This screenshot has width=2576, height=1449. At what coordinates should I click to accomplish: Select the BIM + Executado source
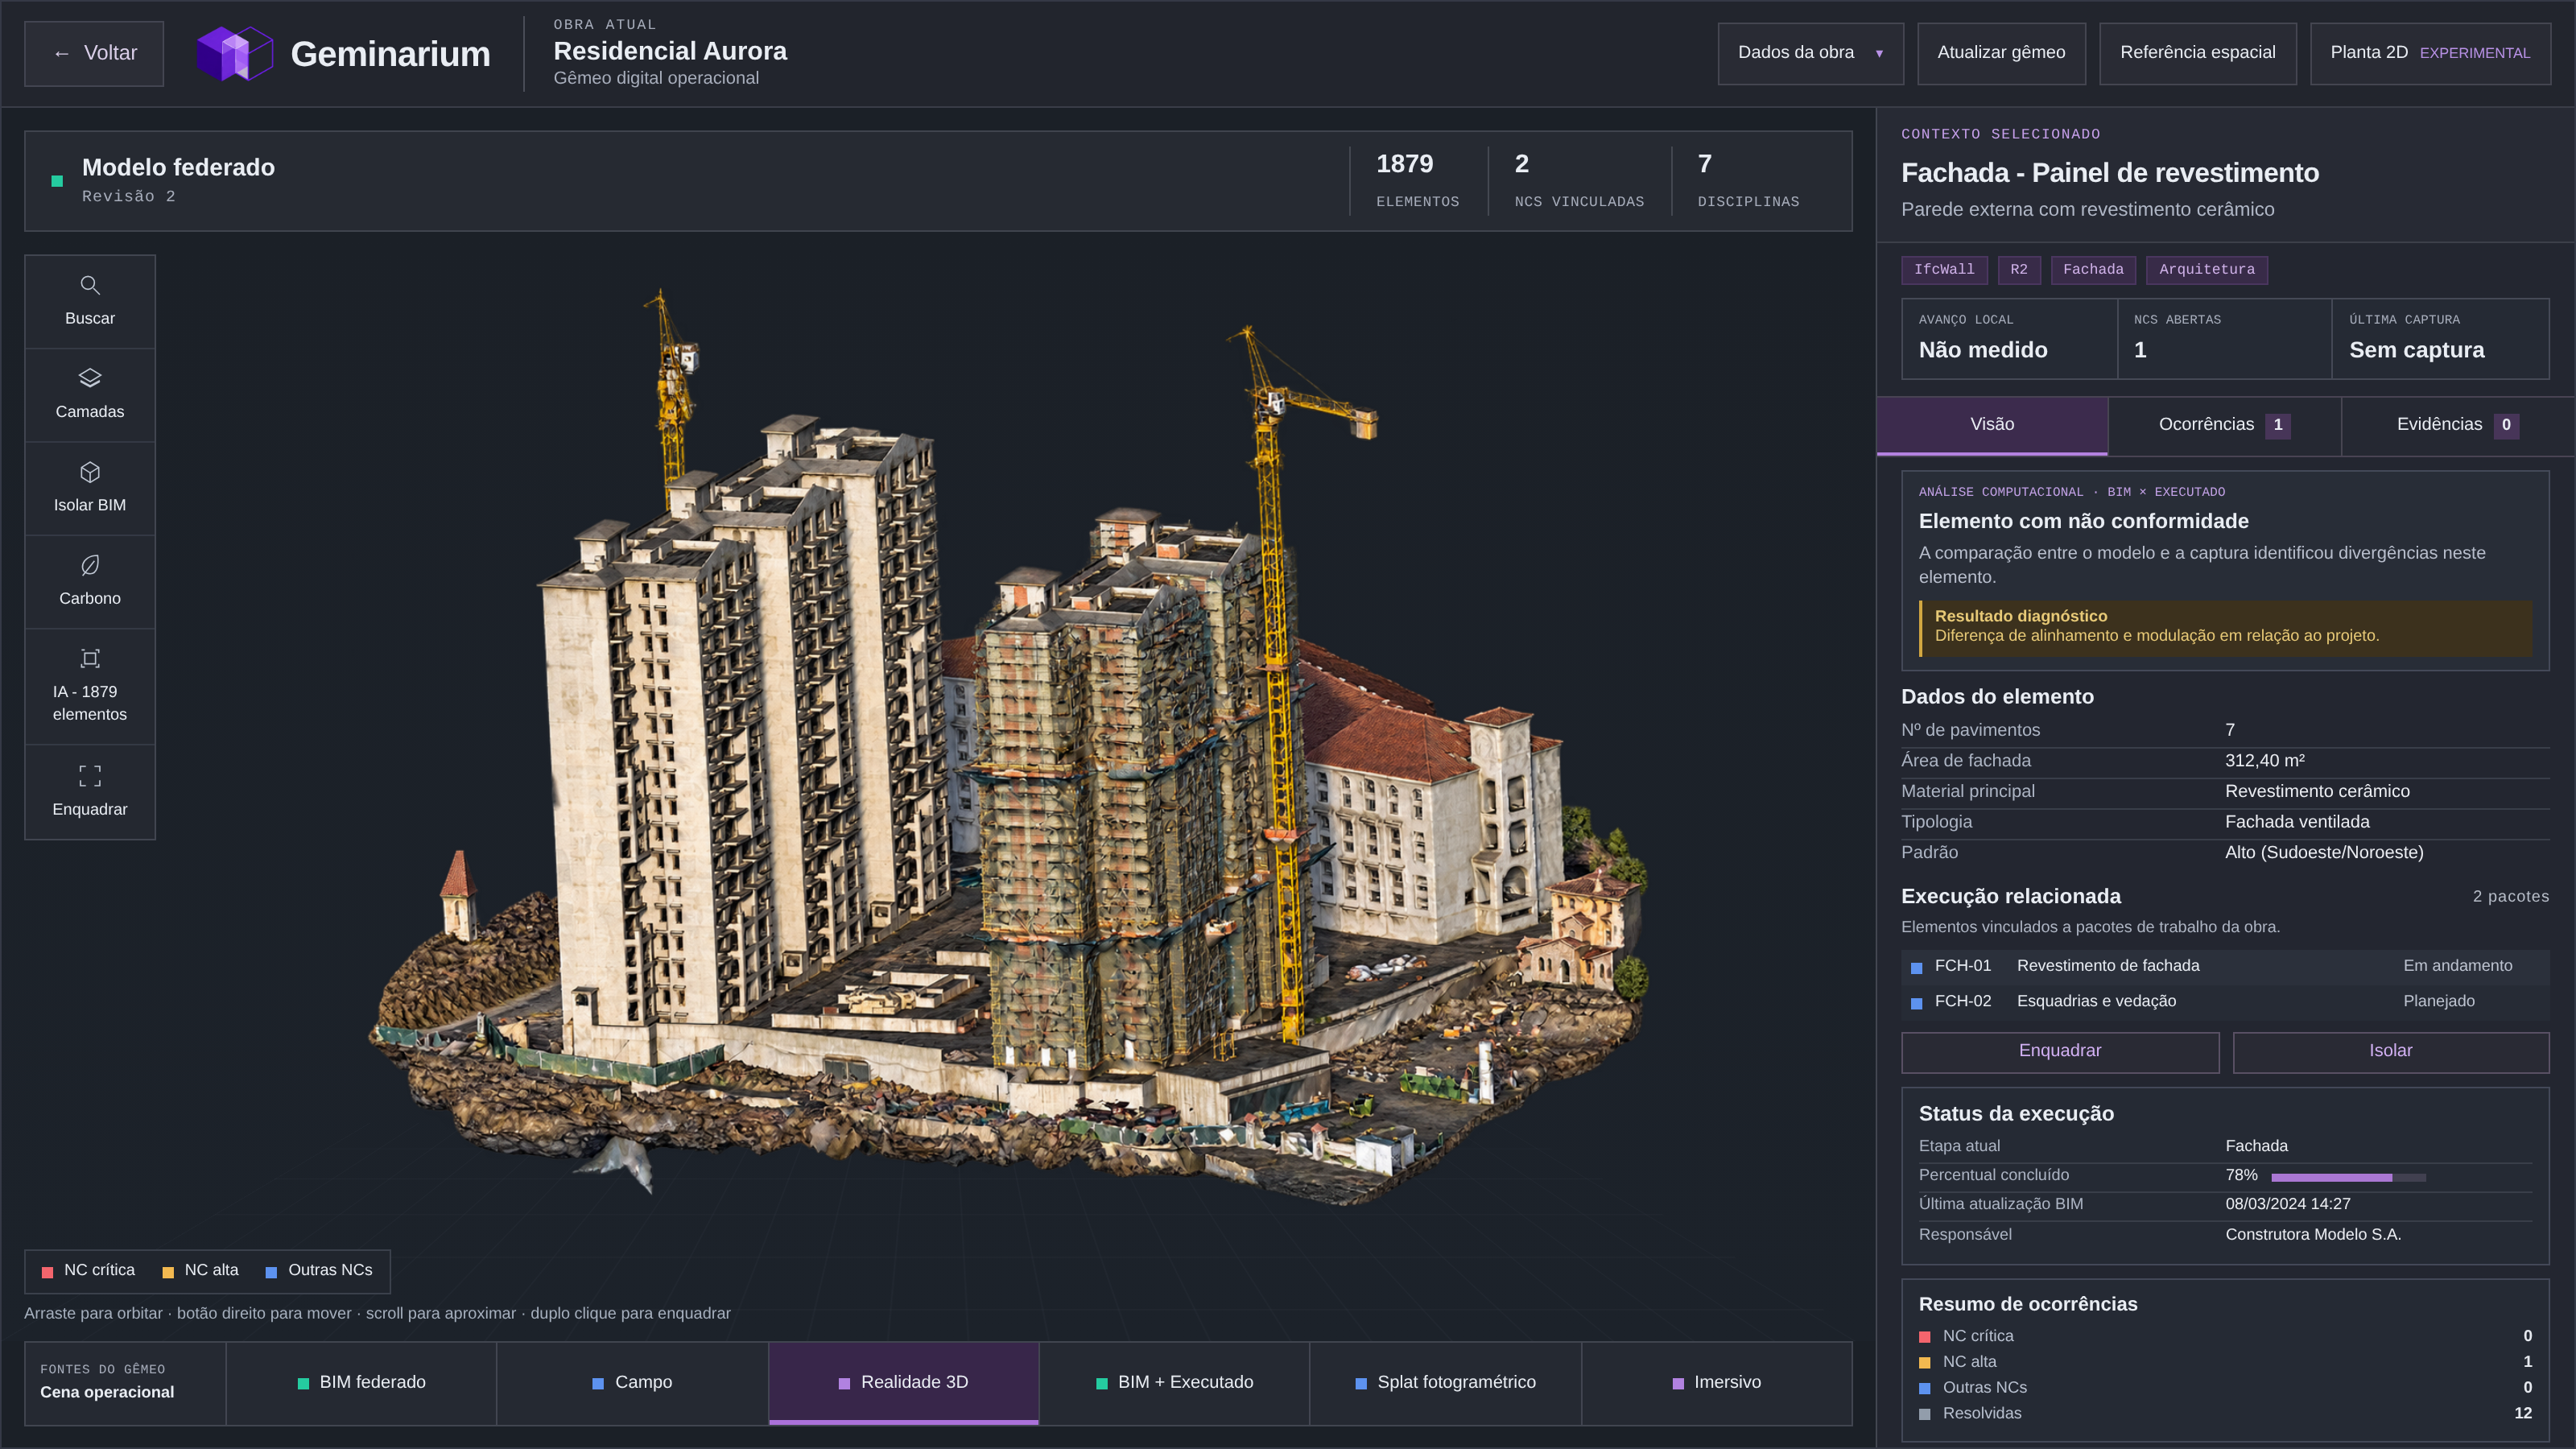point(1174,1383)
